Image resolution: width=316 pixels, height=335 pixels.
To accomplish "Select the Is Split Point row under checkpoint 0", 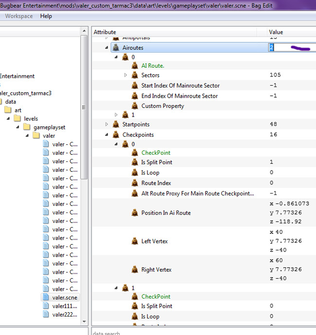I will tap(204, 162).
